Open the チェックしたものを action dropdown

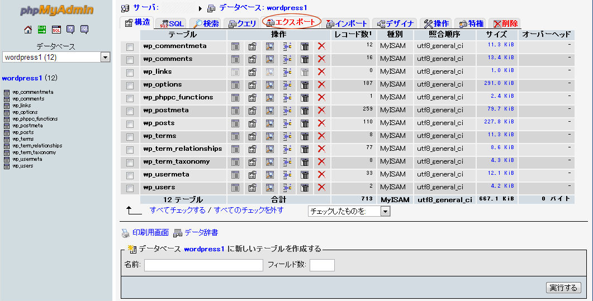point(349,212)
